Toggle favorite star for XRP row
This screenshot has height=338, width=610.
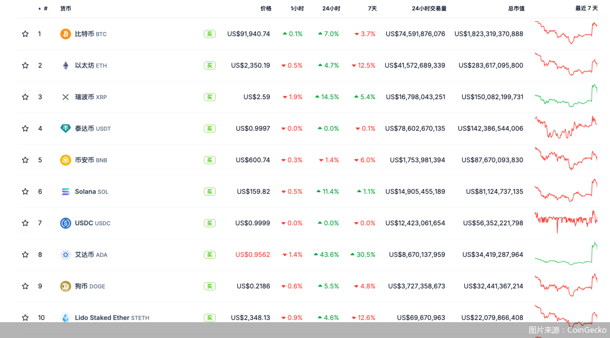[x=25, y=97]
